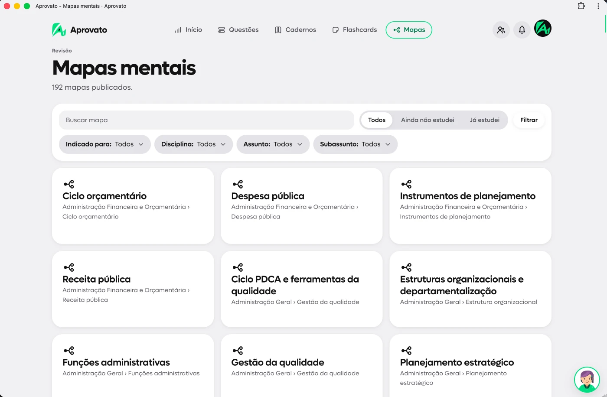607x397 pixels.
Task: Open the Ciclo orçamentário card title
Action: 104,196
